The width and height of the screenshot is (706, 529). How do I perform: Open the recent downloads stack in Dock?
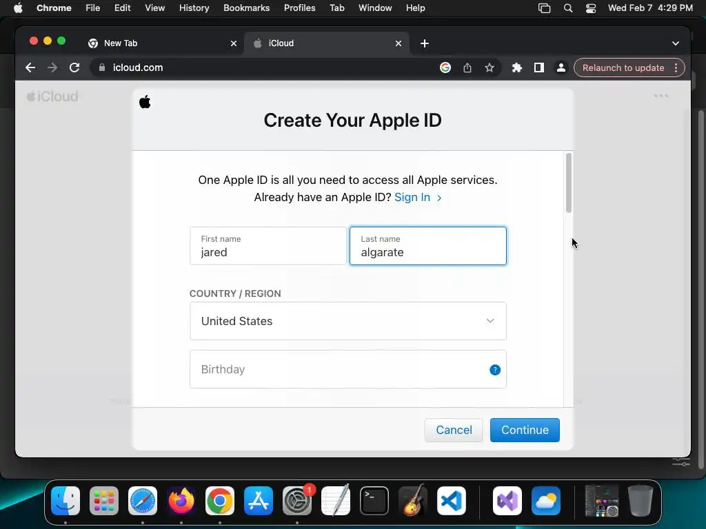(601, 501)
